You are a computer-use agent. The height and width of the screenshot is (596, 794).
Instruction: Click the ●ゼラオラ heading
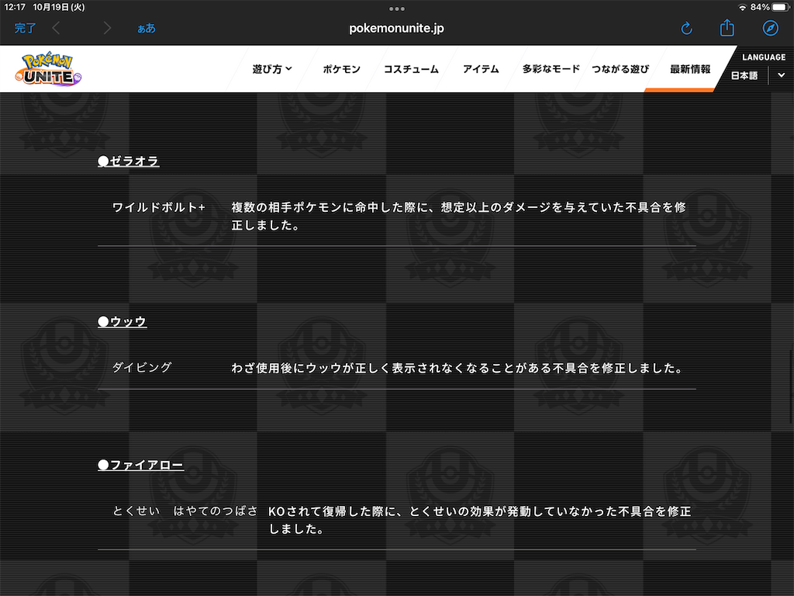coord(129,161)
